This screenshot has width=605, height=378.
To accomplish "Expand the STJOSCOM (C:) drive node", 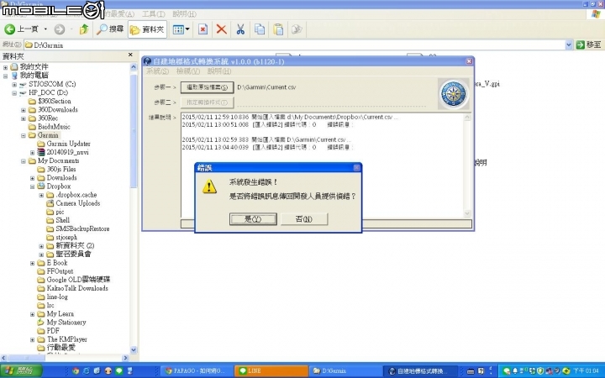I will point(14,84).
